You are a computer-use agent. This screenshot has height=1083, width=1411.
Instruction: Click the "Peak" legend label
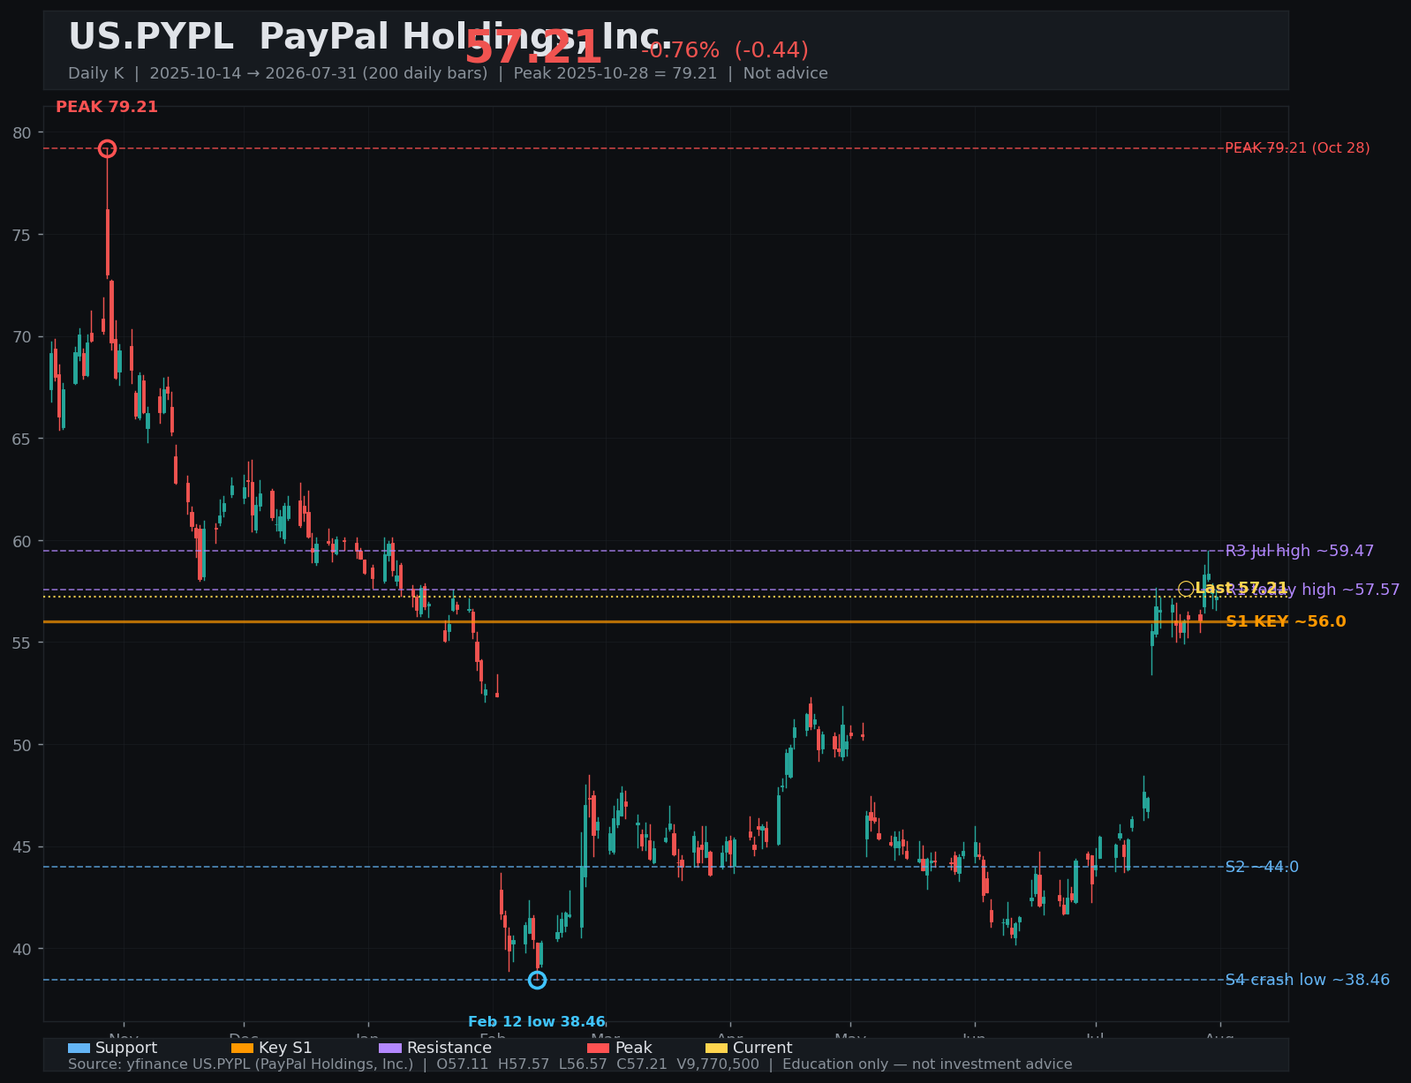[633, 1048]
